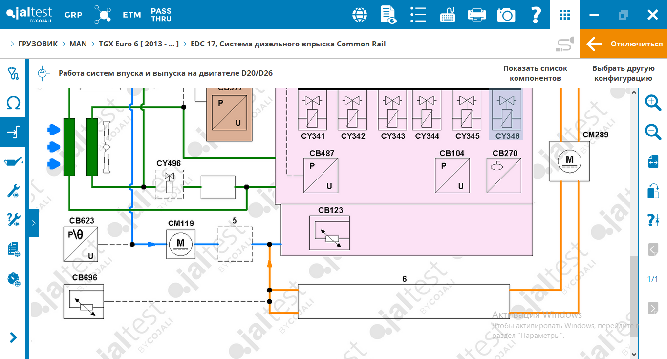Open the PASS THRU mode
Screen dimensions: 667x359
coord(161,15)
